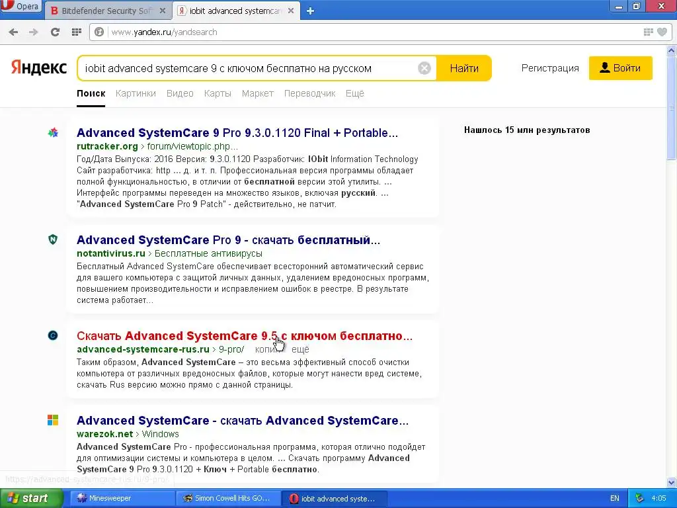Open the Windows start button
Viewport: 677px width, 508px height.
click(x=31, y=498)
